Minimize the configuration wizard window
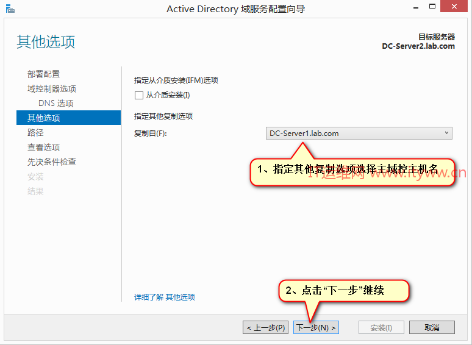The image size is (472, 345). (416, 7)
